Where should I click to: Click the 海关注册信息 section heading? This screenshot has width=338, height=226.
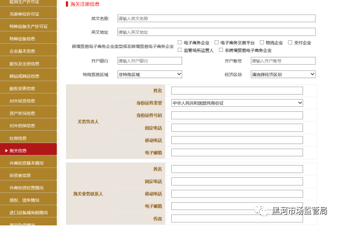tap(85, 4)
